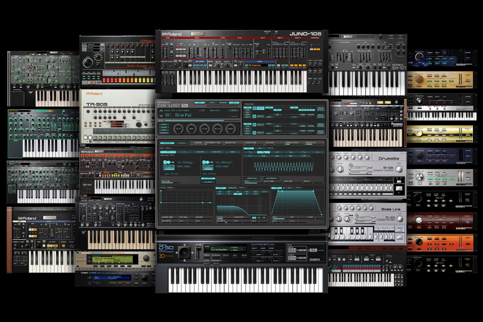
Task: Select the Noise oscillator tab in ZENOLOGY
Action: (233, 152)
